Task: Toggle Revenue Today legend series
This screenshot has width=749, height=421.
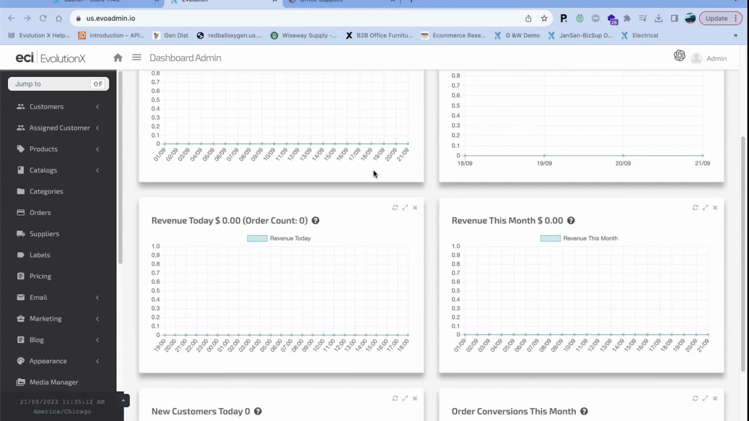Action: point(257,238)
